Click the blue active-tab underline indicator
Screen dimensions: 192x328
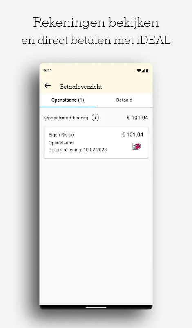pyautogui.click(x=68, y=107)
